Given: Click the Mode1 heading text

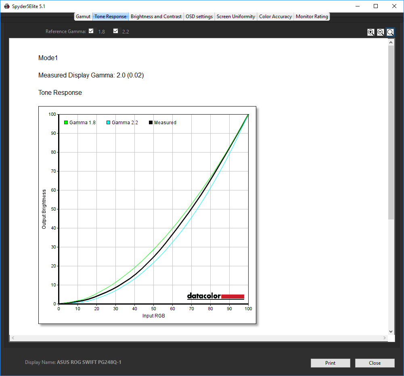Looking at the screenshot, I should pyautogui.click(x=48, y=58).
